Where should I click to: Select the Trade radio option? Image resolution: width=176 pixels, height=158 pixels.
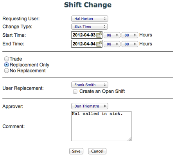point(6,59)
